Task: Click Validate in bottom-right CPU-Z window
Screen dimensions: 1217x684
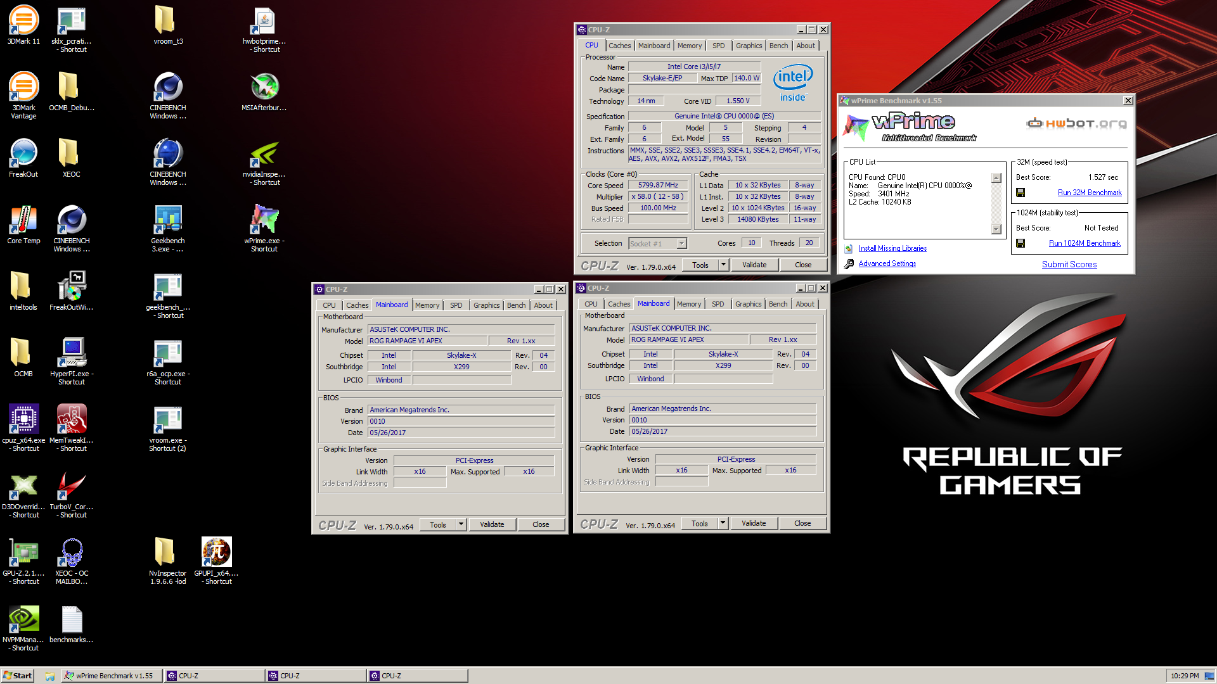Action: (754, 523)
